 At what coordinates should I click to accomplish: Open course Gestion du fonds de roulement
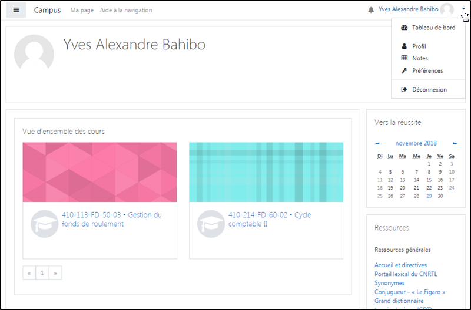pyautogui.click(x=111, y=219)
